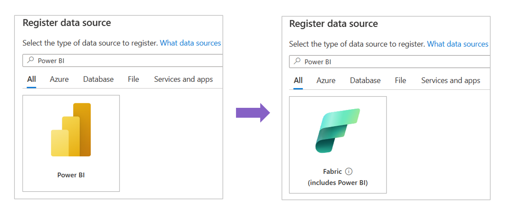507x217 pixels.
Task: Click the Power BI logo icon
Action: 71,130
